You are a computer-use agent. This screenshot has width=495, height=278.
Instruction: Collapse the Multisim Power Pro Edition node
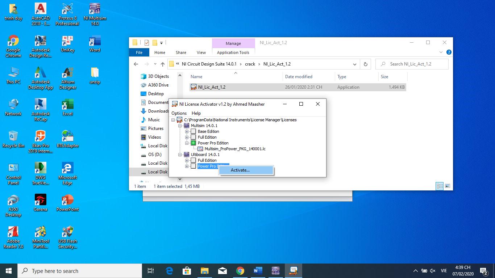[187, 143]
